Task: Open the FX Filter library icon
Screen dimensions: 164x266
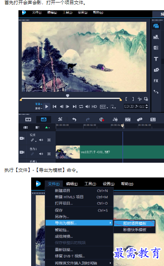Action: tap(156, 81)
